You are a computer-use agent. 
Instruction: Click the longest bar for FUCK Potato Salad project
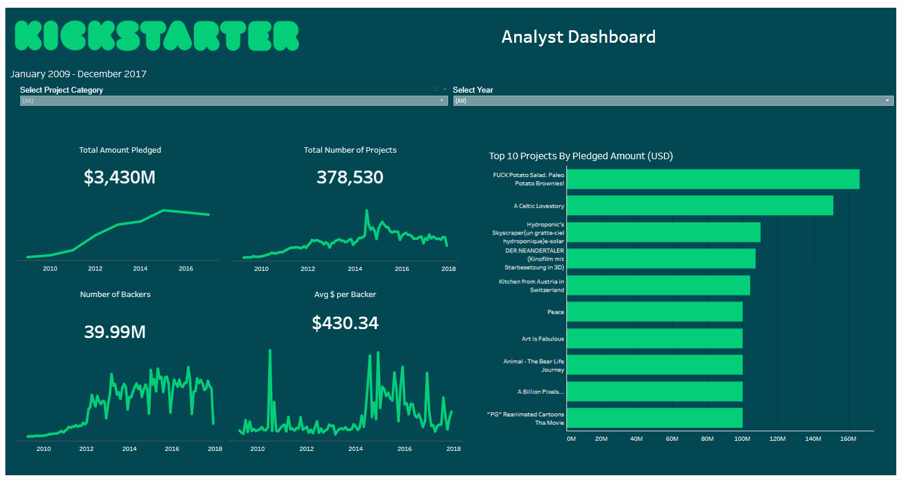(713, 179)
